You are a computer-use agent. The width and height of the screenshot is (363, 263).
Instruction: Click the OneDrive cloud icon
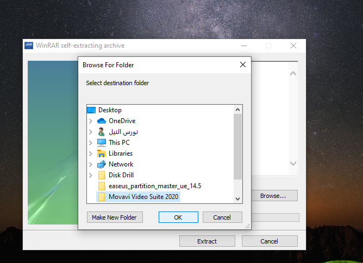click(102, 121)
